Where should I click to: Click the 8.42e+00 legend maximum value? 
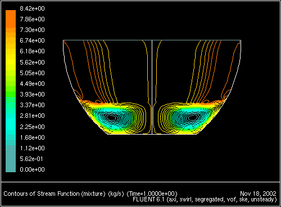point(32,8)
